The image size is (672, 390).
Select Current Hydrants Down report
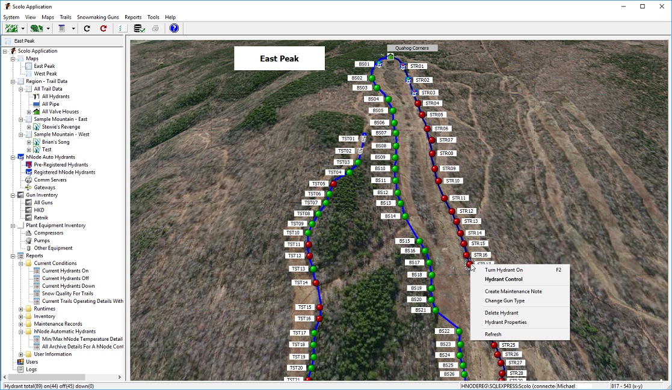tap(68, 286)
